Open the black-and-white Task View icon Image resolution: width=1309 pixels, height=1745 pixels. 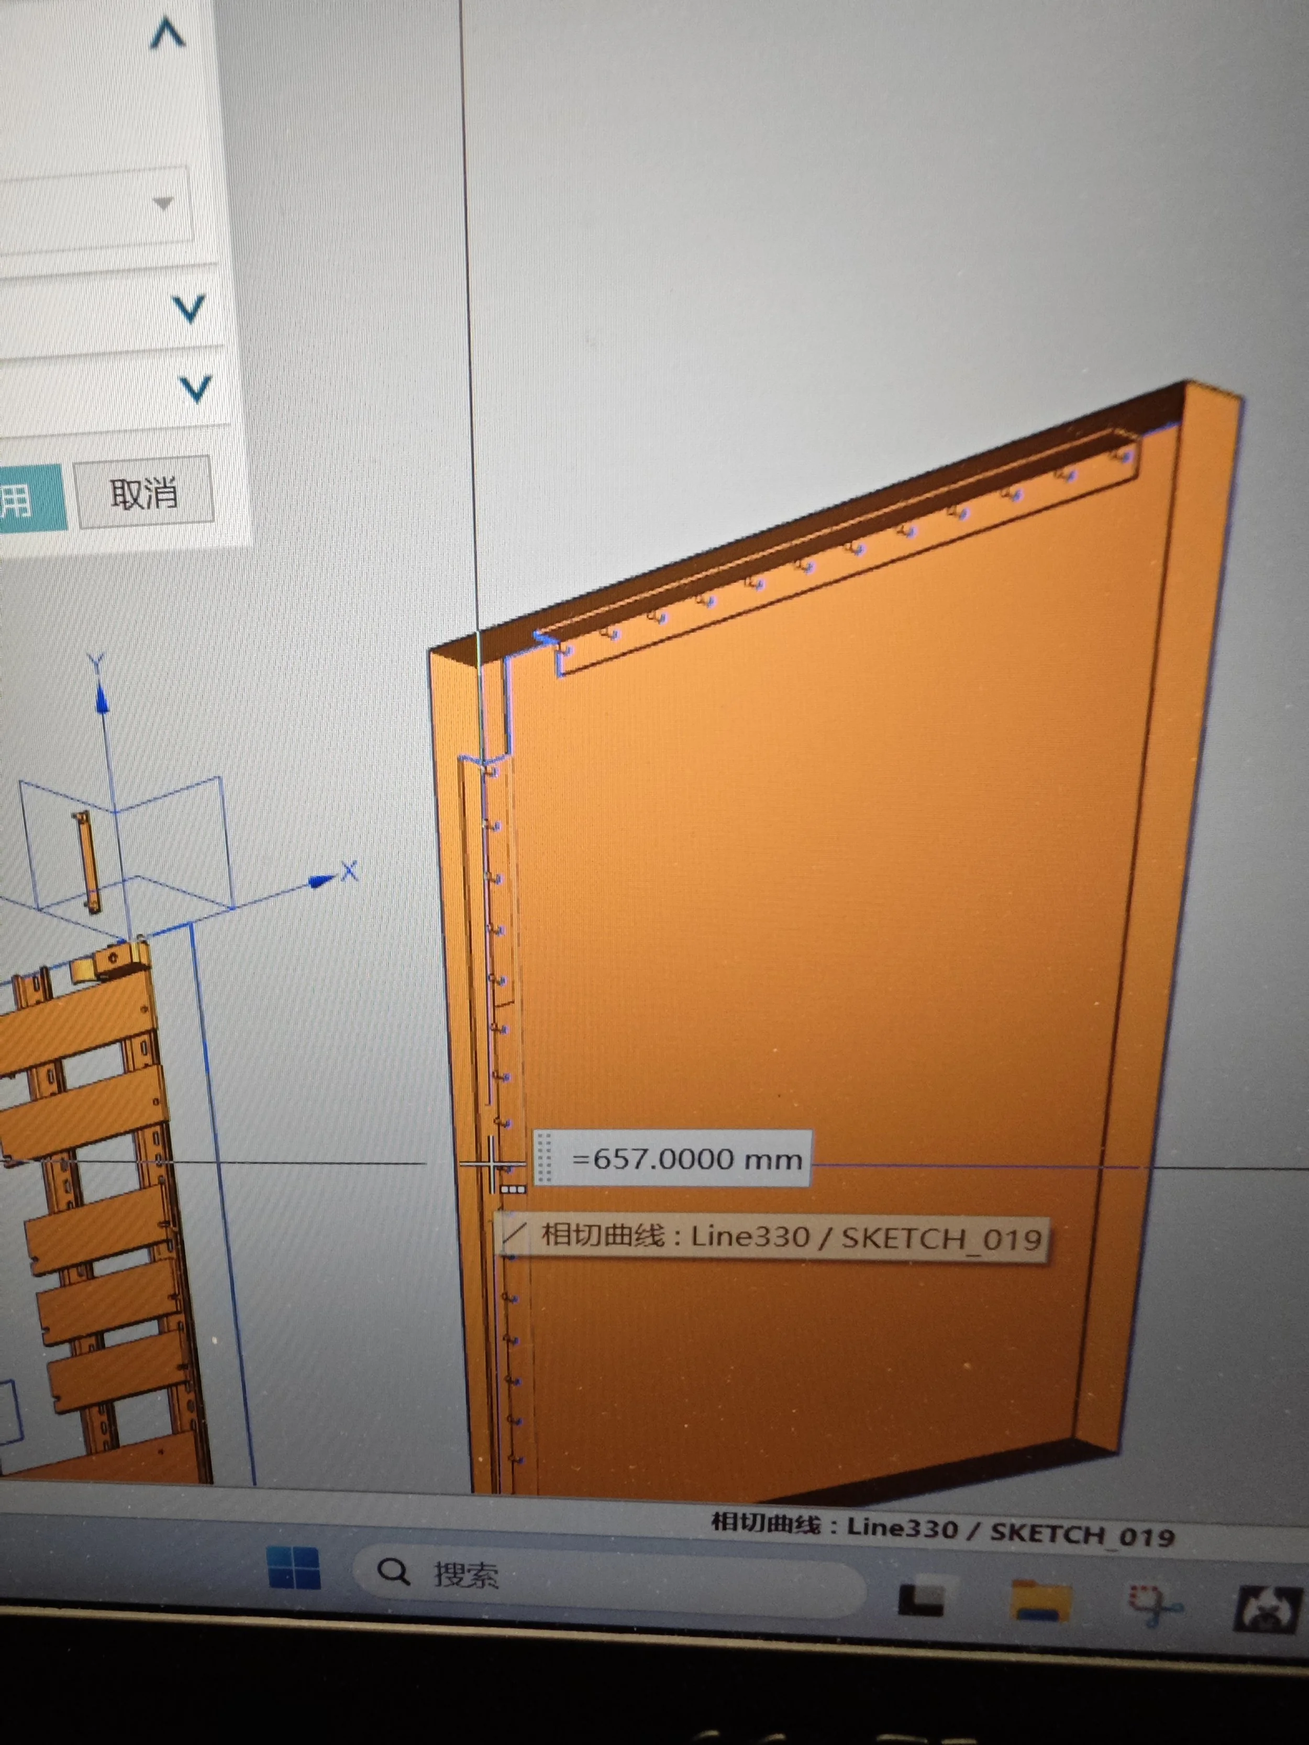pos(923,1598)
